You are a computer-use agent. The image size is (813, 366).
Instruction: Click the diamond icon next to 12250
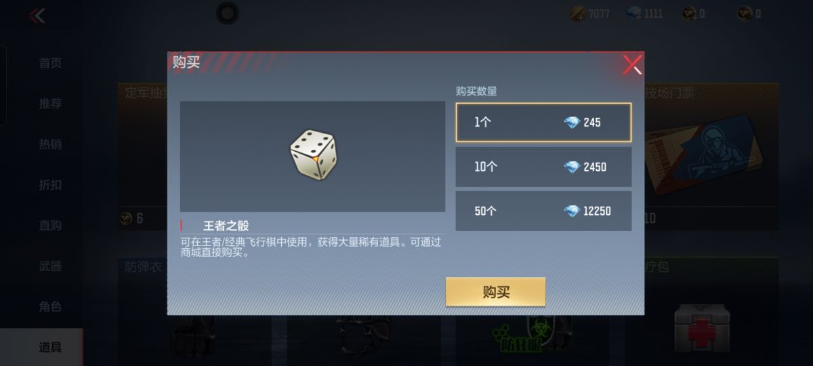tap(572, 211)
